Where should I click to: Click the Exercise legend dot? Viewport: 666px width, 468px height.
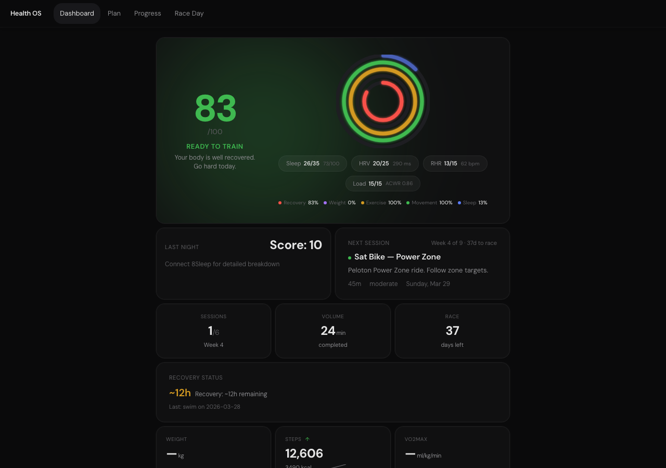coord(363,203)
